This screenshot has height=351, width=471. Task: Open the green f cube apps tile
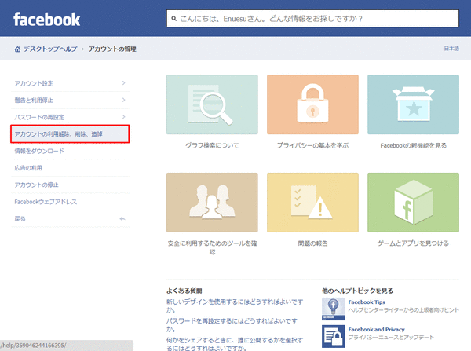[414, 203]
